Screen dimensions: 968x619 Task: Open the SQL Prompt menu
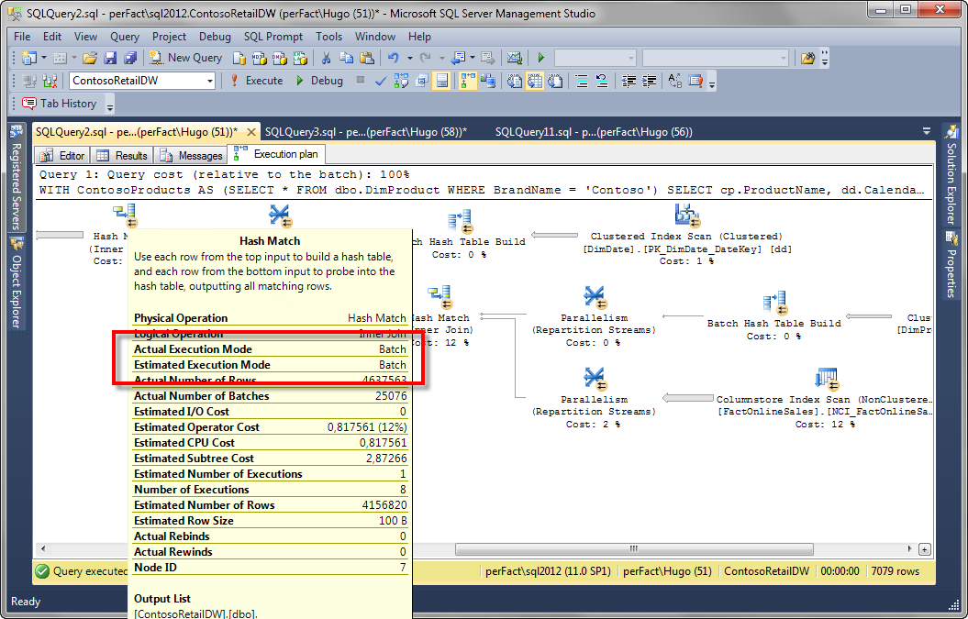pyautogui.click(x=273, y=37)
